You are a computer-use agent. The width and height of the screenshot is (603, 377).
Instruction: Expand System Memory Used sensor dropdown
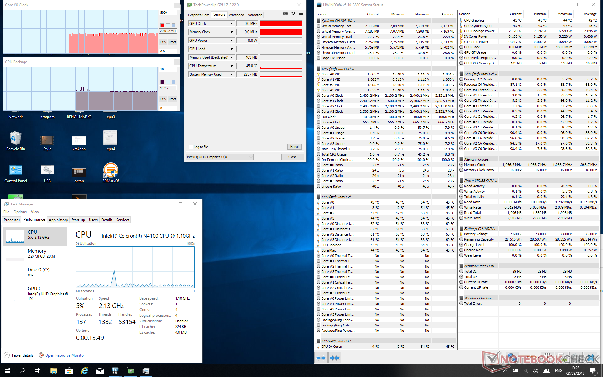click(x=231, y=74)
